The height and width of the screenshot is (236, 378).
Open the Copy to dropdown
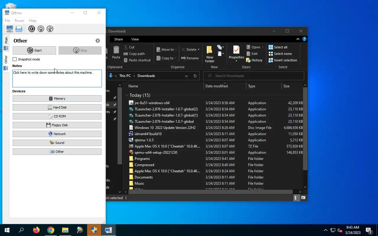pyautogui.click(x=167, y=58)
